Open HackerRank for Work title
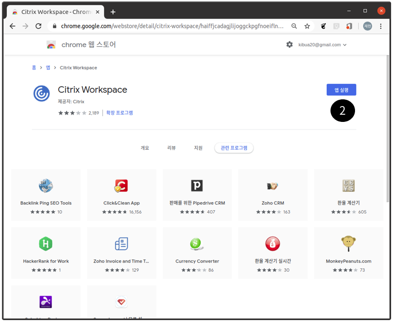 coord(46,261)
